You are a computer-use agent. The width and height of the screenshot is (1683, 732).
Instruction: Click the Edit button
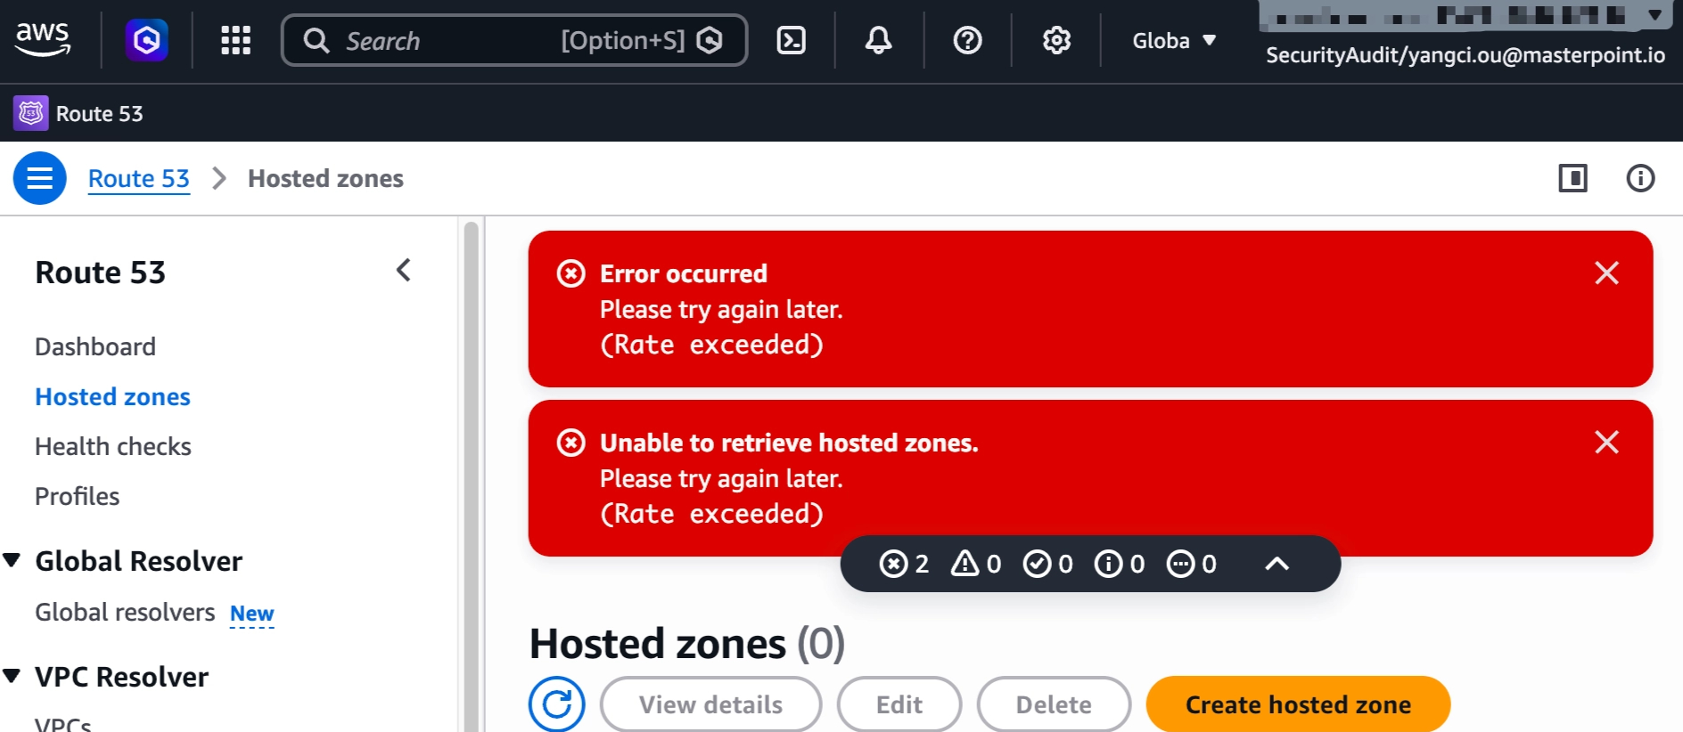899,704
